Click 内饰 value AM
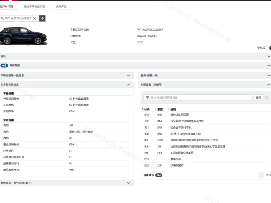 tap(71, 125)
